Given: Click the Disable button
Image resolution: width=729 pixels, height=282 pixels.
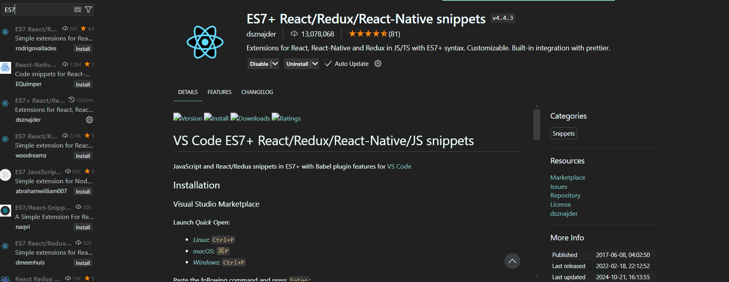Looking at the screenshot, I should tap(259, 64).
